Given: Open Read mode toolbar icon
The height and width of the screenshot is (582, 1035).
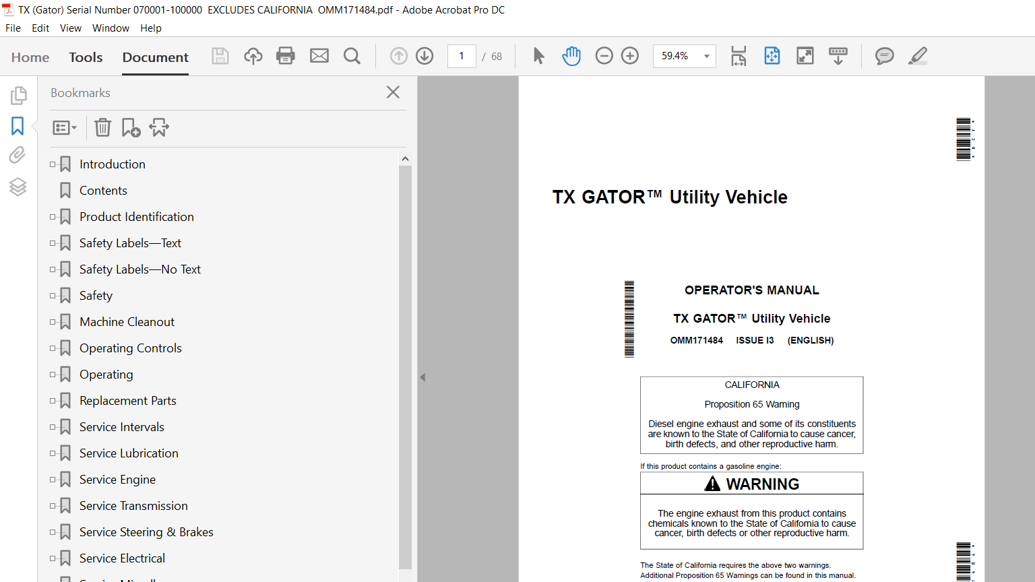Looking at the screenshot, I should coord(838,56).
